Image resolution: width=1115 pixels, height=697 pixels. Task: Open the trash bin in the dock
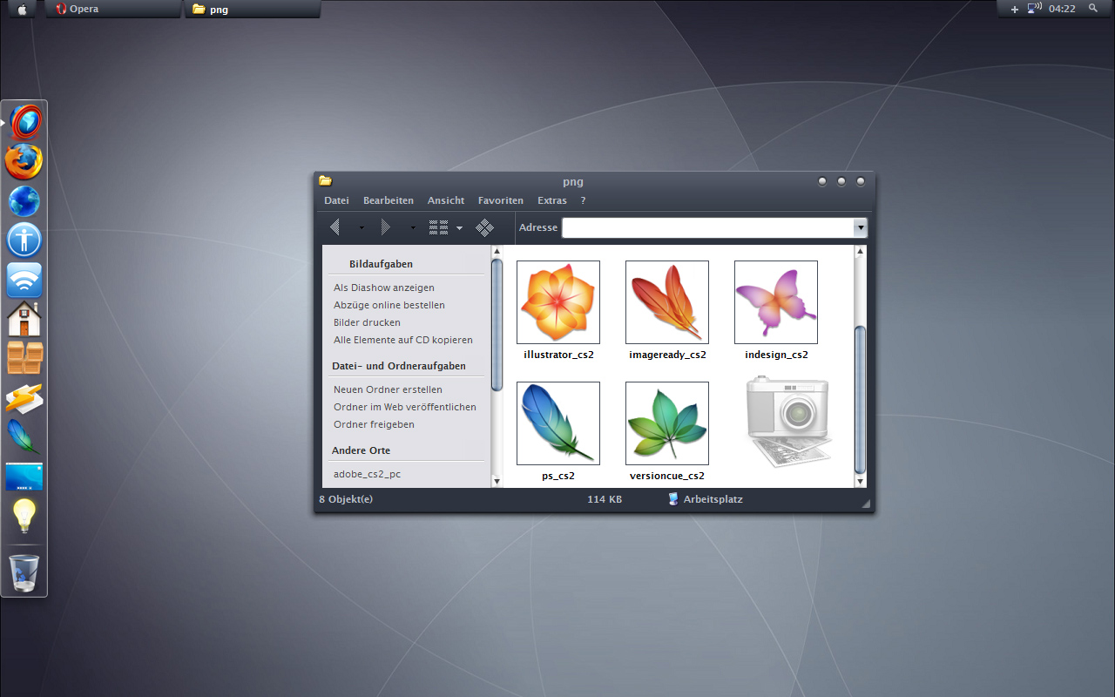[24, 573]
